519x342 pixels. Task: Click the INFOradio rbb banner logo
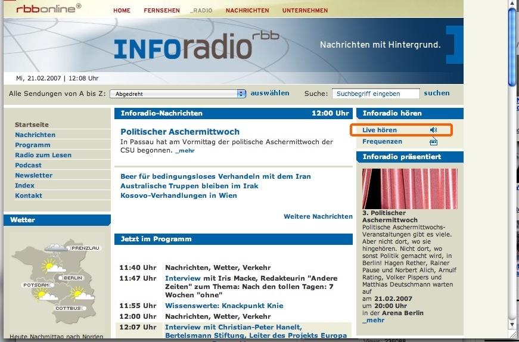coord(197,46)
